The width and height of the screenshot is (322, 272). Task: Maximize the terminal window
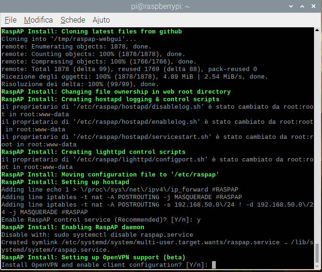pyautogui.click(x=302, y=7)
